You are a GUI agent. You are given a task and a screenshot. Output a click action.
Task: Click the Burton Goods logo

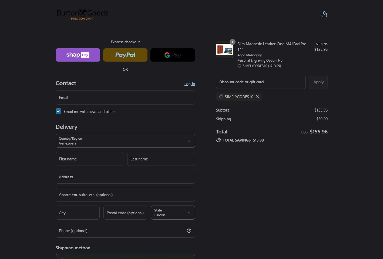(82, 14)
